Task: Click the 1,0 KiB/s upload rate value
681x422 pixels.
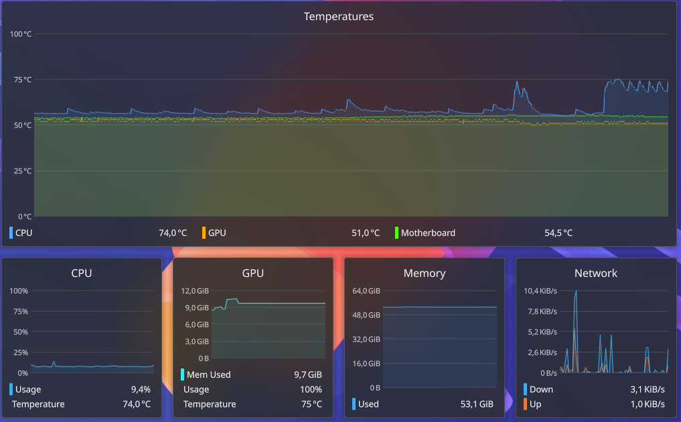Action: 648,404
